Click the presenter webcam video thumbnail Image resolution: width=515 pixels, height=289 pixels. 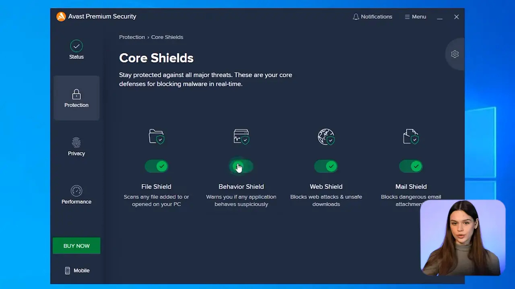462,238
